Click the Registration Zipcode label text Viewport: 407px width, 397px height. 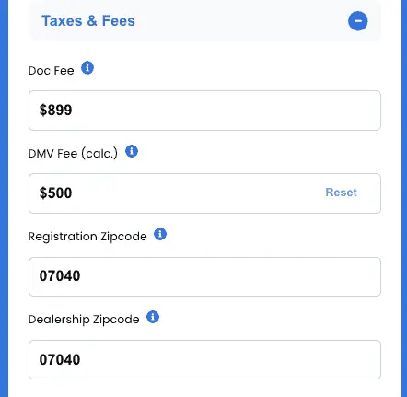[x=87, y=237]
